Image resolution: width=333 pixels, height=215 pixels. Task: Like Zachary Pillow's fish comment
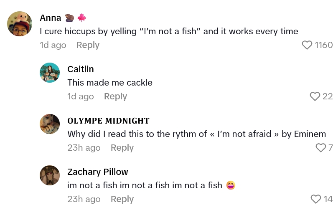click(316, 199)
